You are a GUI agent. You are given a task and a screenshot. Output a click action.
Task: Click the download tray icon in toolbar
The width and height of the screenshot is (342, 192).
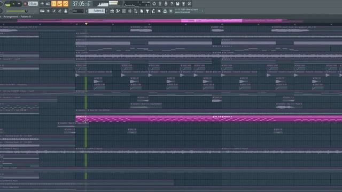(165, 11)
